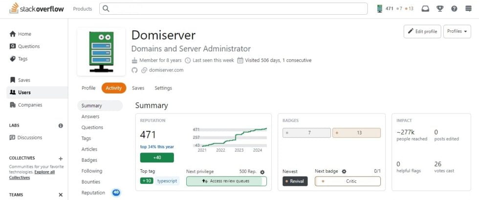This screenshot has width=479, height=200.
Task: Expand the Profiles dropdown
Action: click(457, 31)
